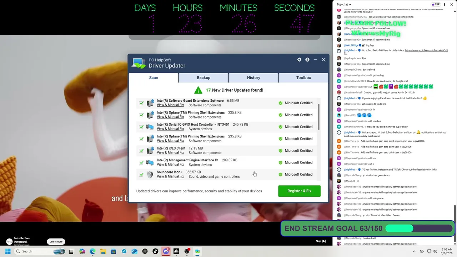The width and height of the screenshot is (457, 257).
Task: Click the Software Guard Extensions device icon
Action: (x=150, y=103)
